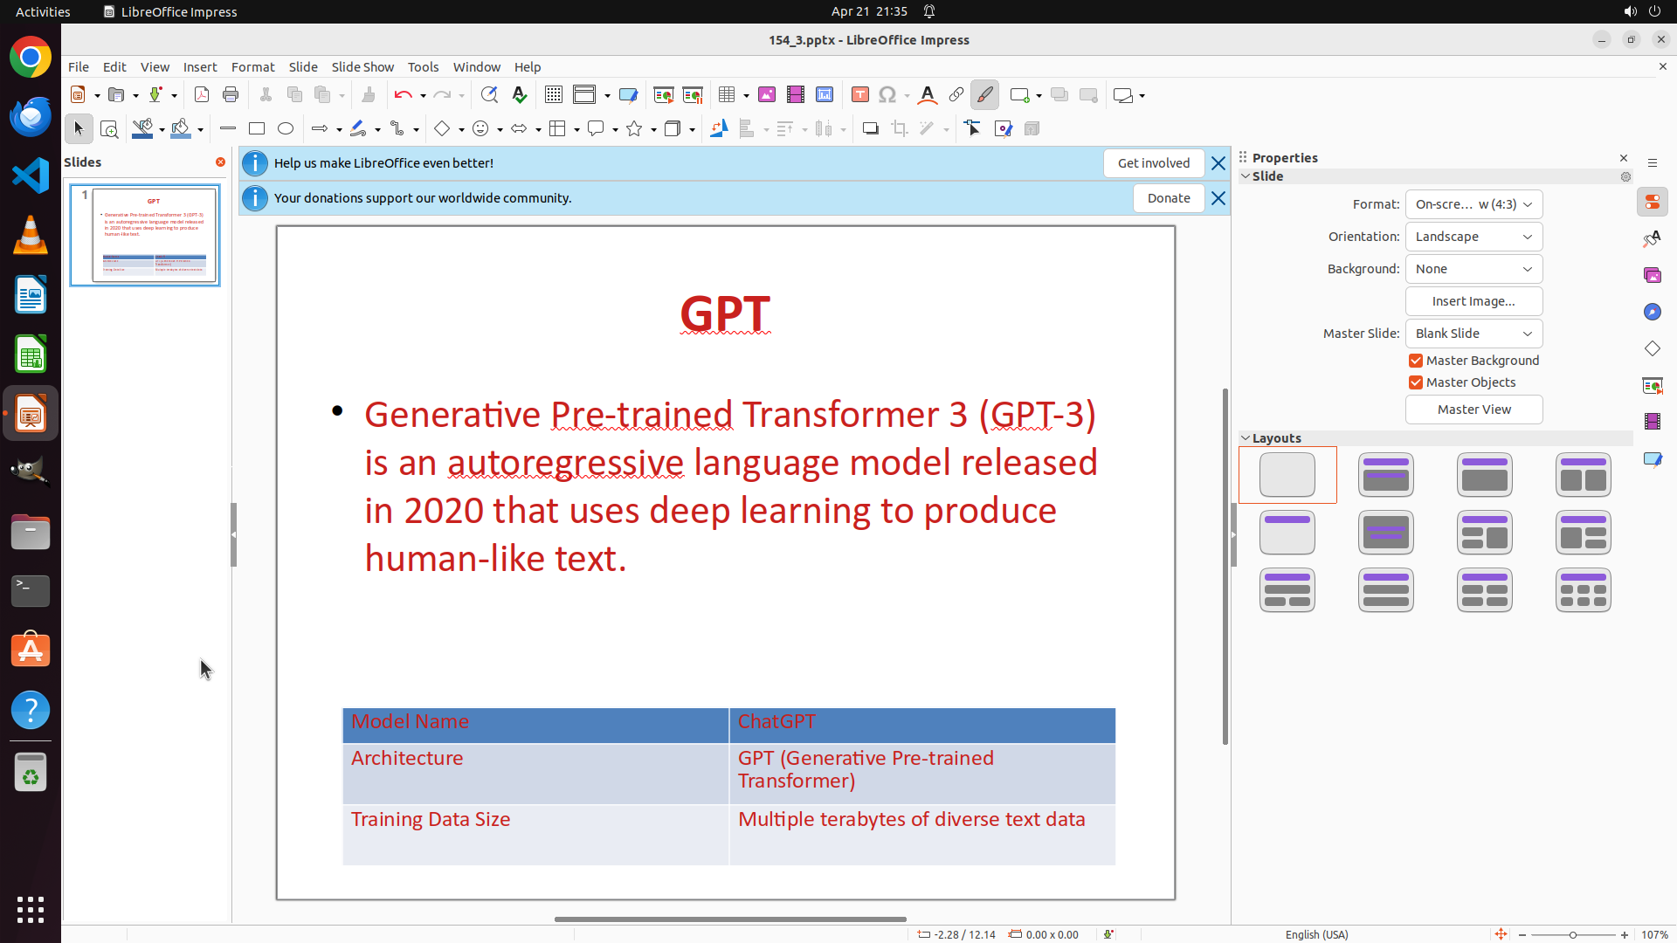Select the Ellipse shape tool
The image size is (1677, 943).
click(x=286, y=129)
